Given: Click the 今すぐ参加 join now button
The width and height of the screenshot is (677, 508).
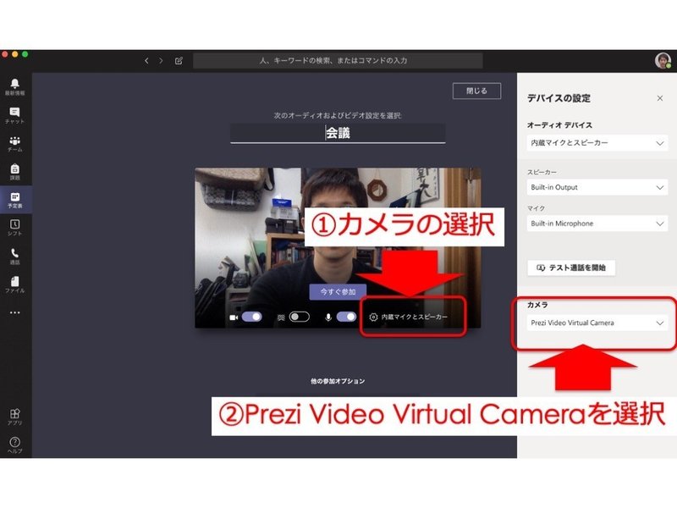Looking at the screenshot, I should (x=338, y=292).
